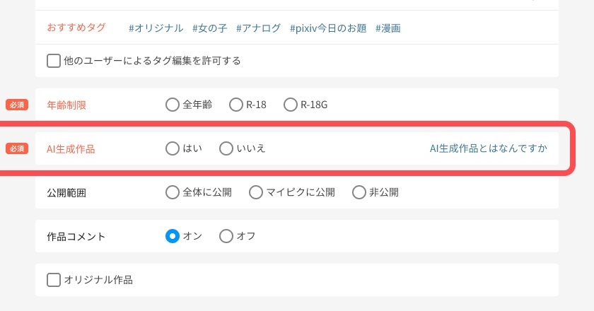Choose the #漫画 recommended tag
This screenshot has width=594, height=311.
point(388,28)
